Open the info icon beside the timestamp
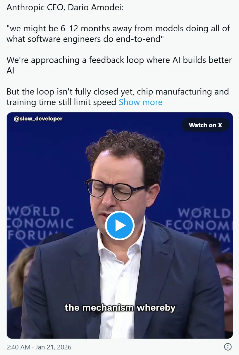The image size is (239, 355). tap(228, 347)
